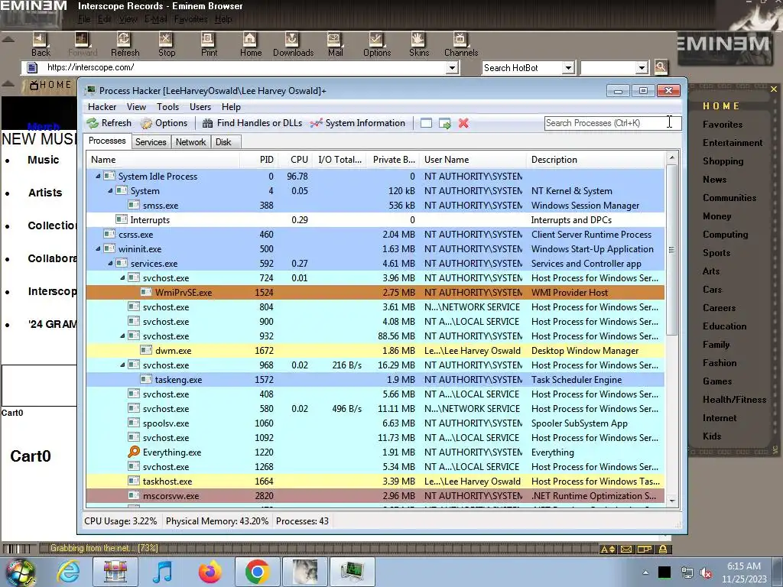Collapse the svchost.exe 932 tree node
Viewport: 783px width, 587px height.
(x=122, y=336)
